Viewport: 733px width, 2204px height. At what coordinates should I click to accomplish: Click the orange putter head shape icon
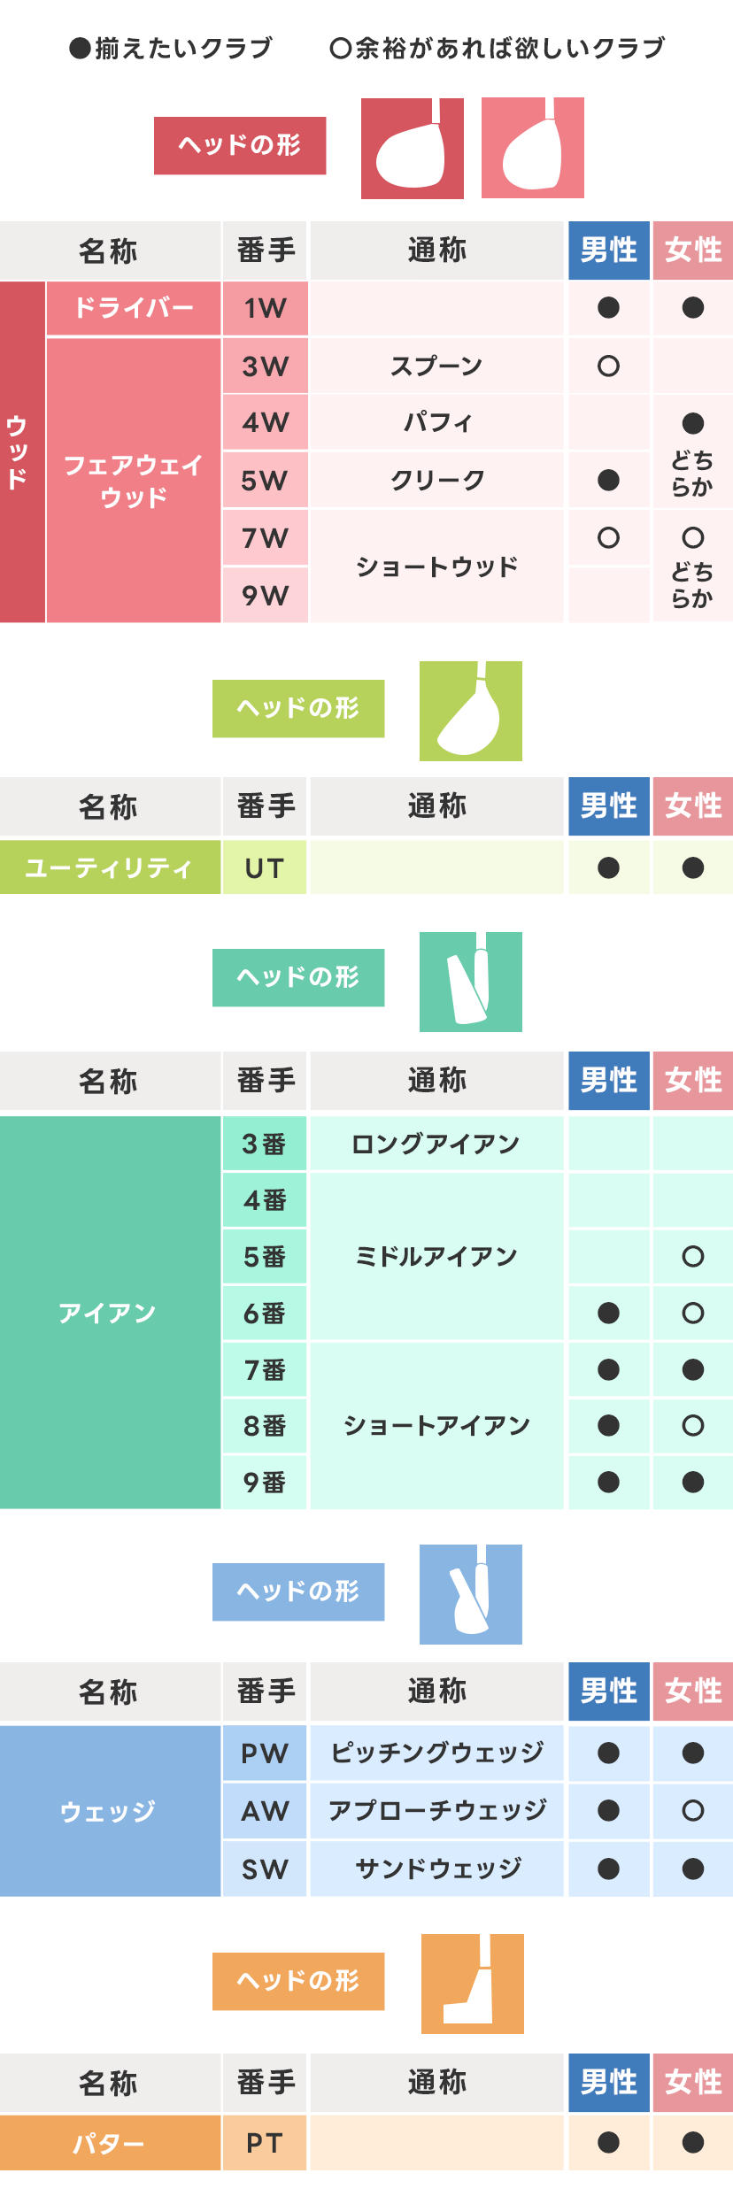pyautogui.click(x=472, y=1984)
